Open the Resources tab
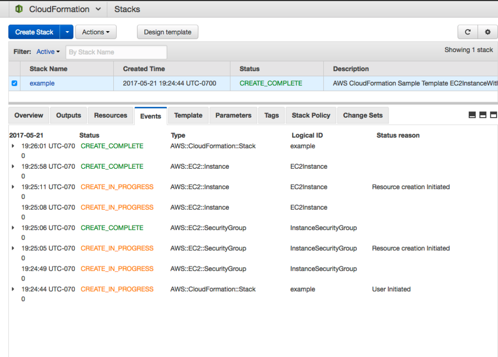The height and width of the screenshot is (357, 498). coord(110,115)
